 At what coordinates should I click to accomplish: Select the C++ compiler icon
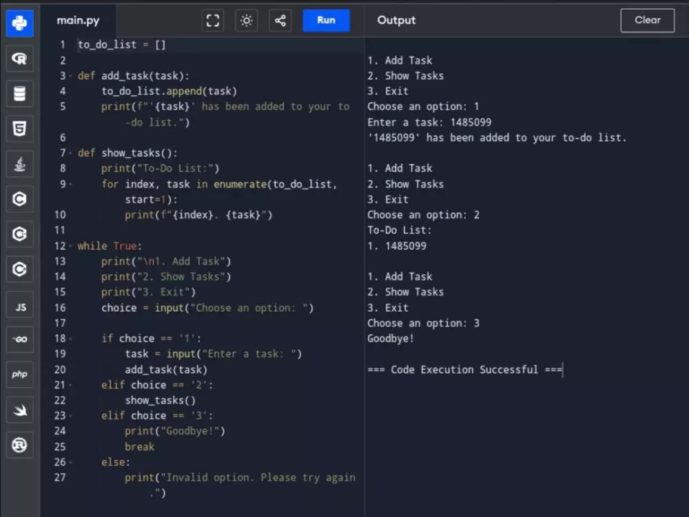[20, 234]
